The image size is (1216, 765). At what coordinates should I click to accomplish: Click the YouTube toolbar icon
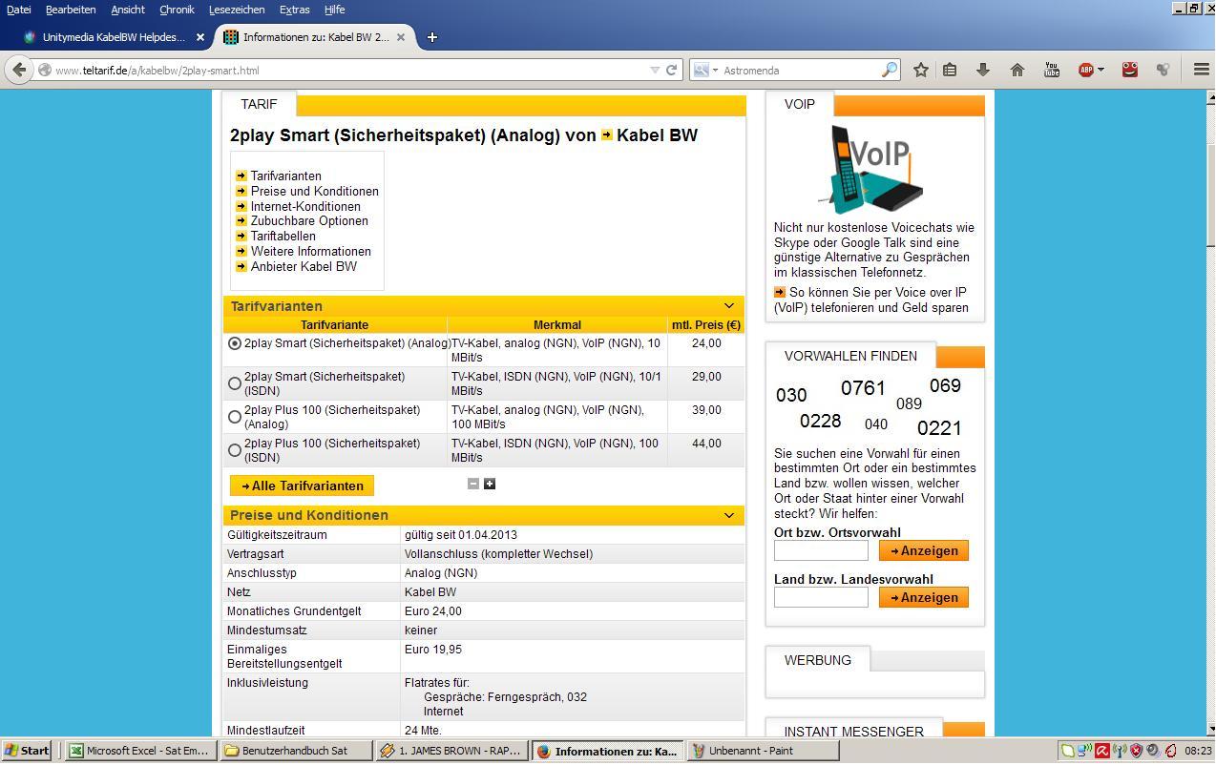click(1052, 70)
